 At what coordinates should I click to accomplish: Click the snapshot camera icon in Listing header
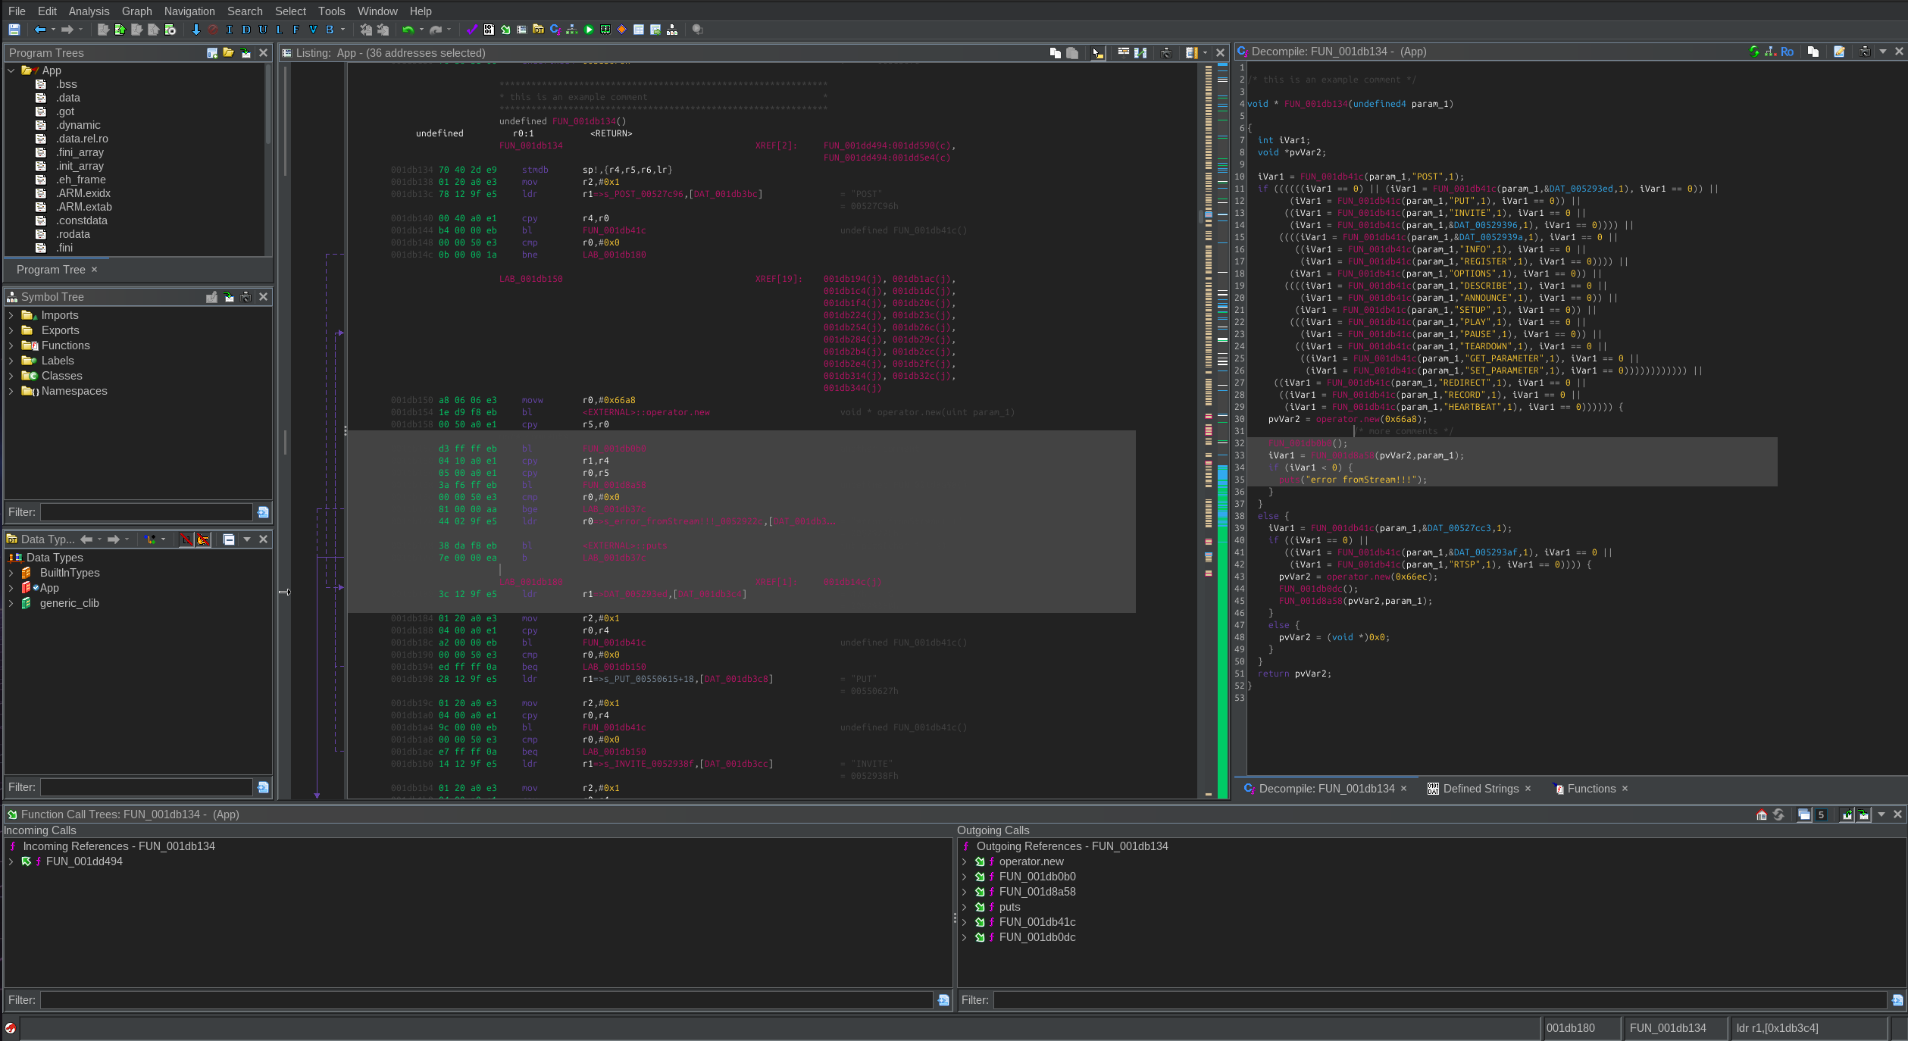click(1166, 52)
